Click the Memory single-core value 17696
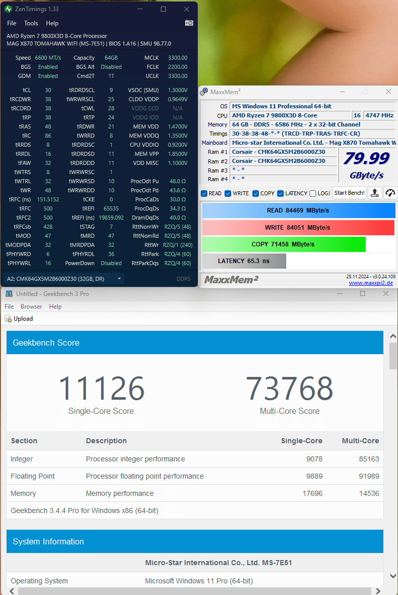The width and height of the screenshot is (398, 595). [312, 493]
